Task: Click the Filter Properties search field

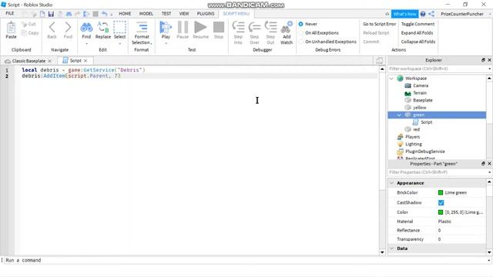Action: 437,172
